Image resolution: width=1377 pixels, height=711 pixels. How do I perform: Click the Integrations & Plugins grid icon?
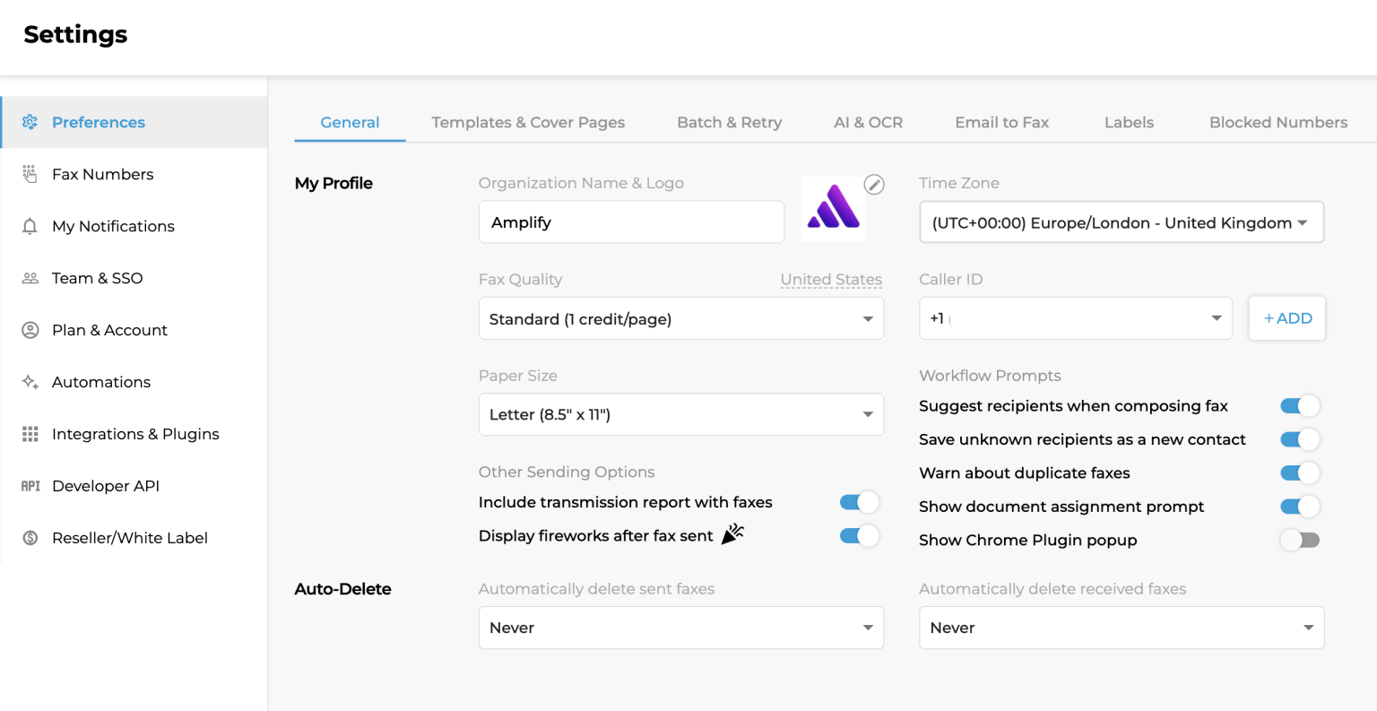click(x=30, y=434)
